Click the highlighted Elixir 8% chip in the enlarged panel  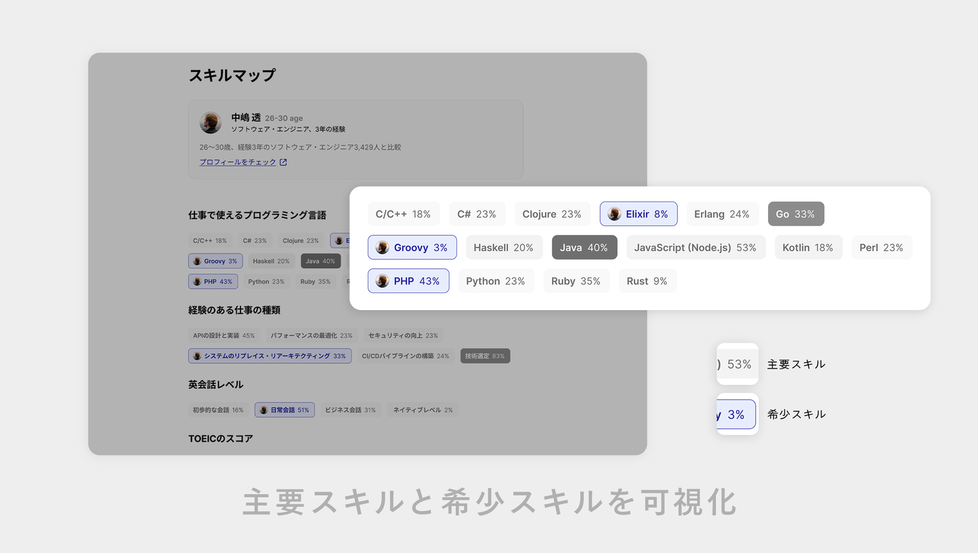click(x=638, y=214)
